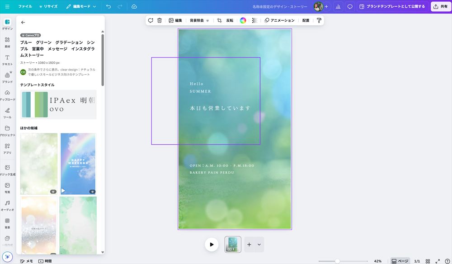
Task: Open the user profile avatar
Action: [x=318, y=6]
